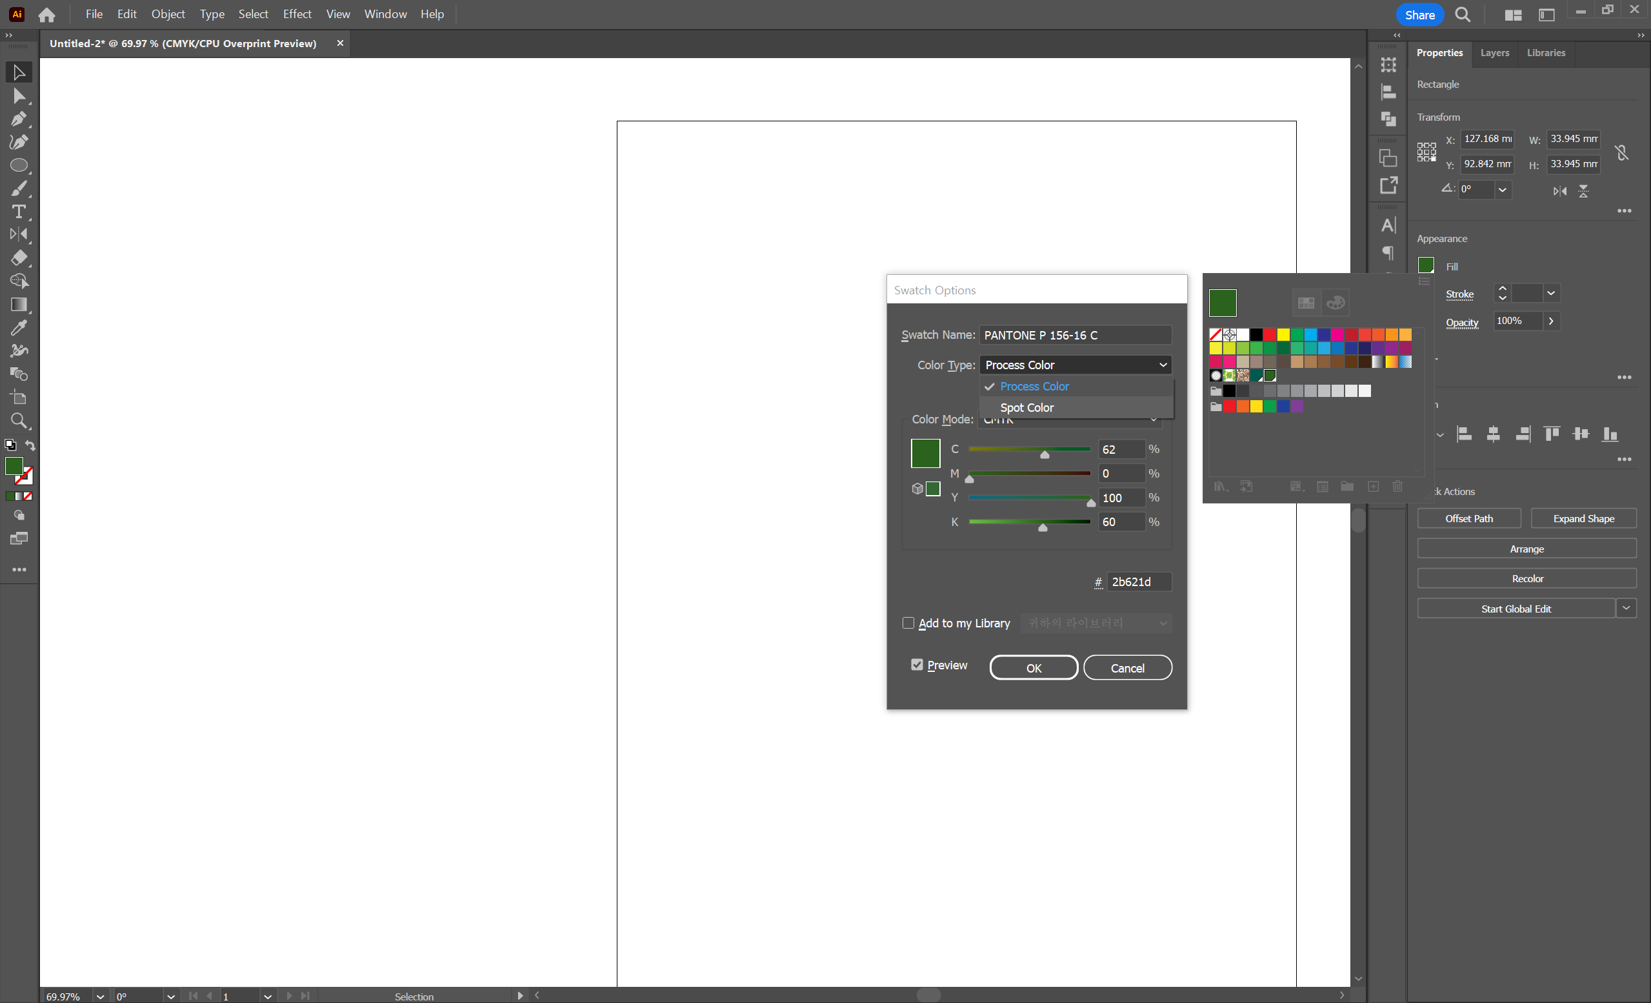This screenshot has height=1003, width=1651.
Task: Open zoom level dropdown in status bar
Action: 101,997
